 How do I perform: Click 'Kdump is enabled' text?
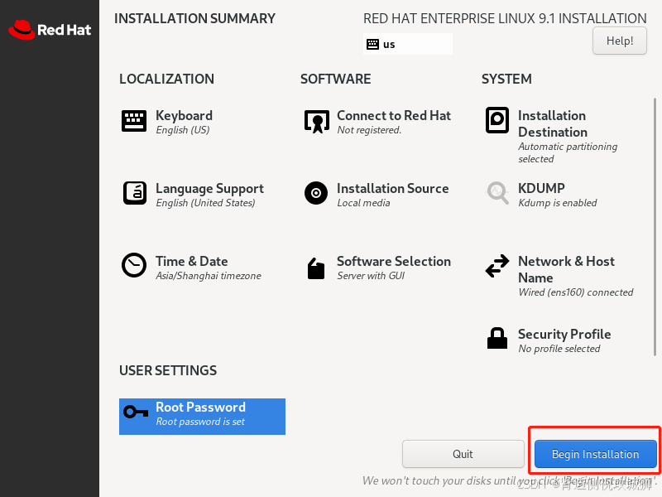click(558, 203)
